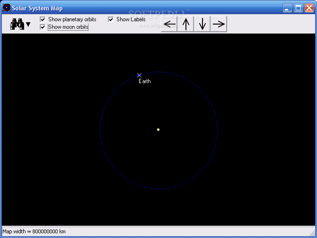Click the Earth label text
Screen dimensions: 317x238
tap(145, 81)
